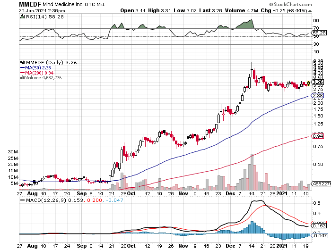
Task: Click the Mind Medicine Inc company name
Action: click(62, 4)
